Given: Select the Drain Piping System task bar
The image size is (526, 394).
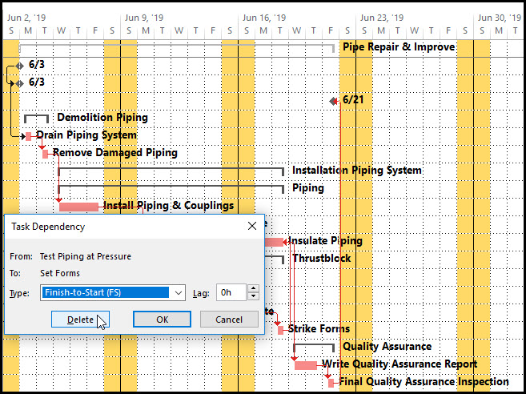Looking at the screenshot, I should pyautogui.click(x=29, y=136).
